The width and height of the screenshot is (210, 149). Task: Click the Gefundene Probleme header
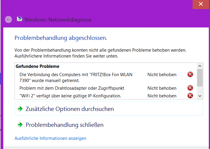point(37,66)
